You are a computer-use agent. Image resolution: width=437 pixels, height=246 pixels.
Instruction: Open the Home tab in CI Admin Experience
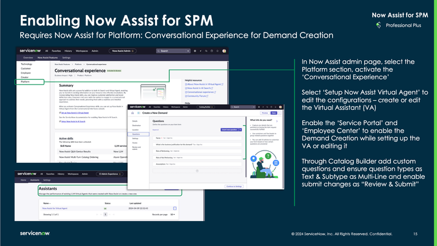(x=23, y=180)
